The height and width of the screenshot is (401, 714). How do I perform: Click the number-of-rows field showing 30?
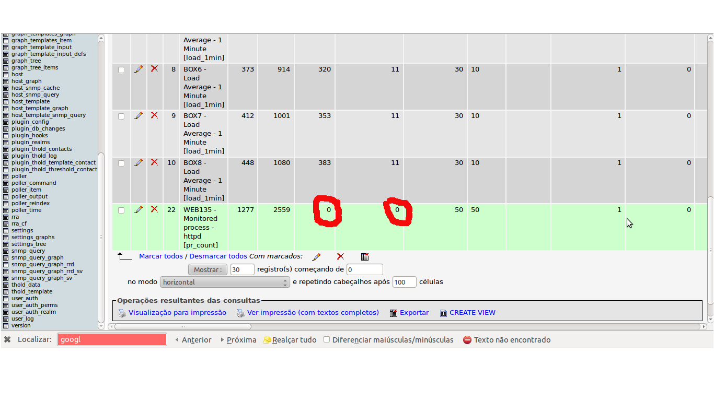coord(242,269)
